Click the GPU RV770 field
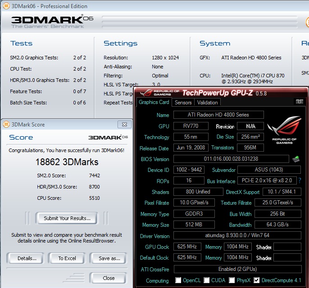The height and width of the screenshot is (288, 309). [191, 126]
